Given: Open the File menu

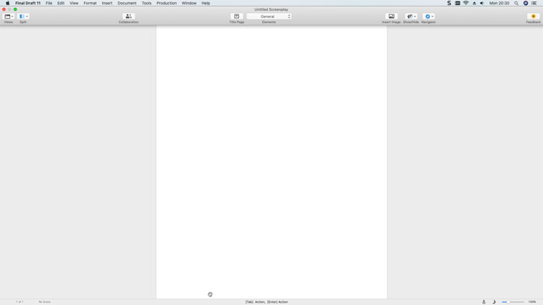Looking at the screenshot, I should (49, 3).
